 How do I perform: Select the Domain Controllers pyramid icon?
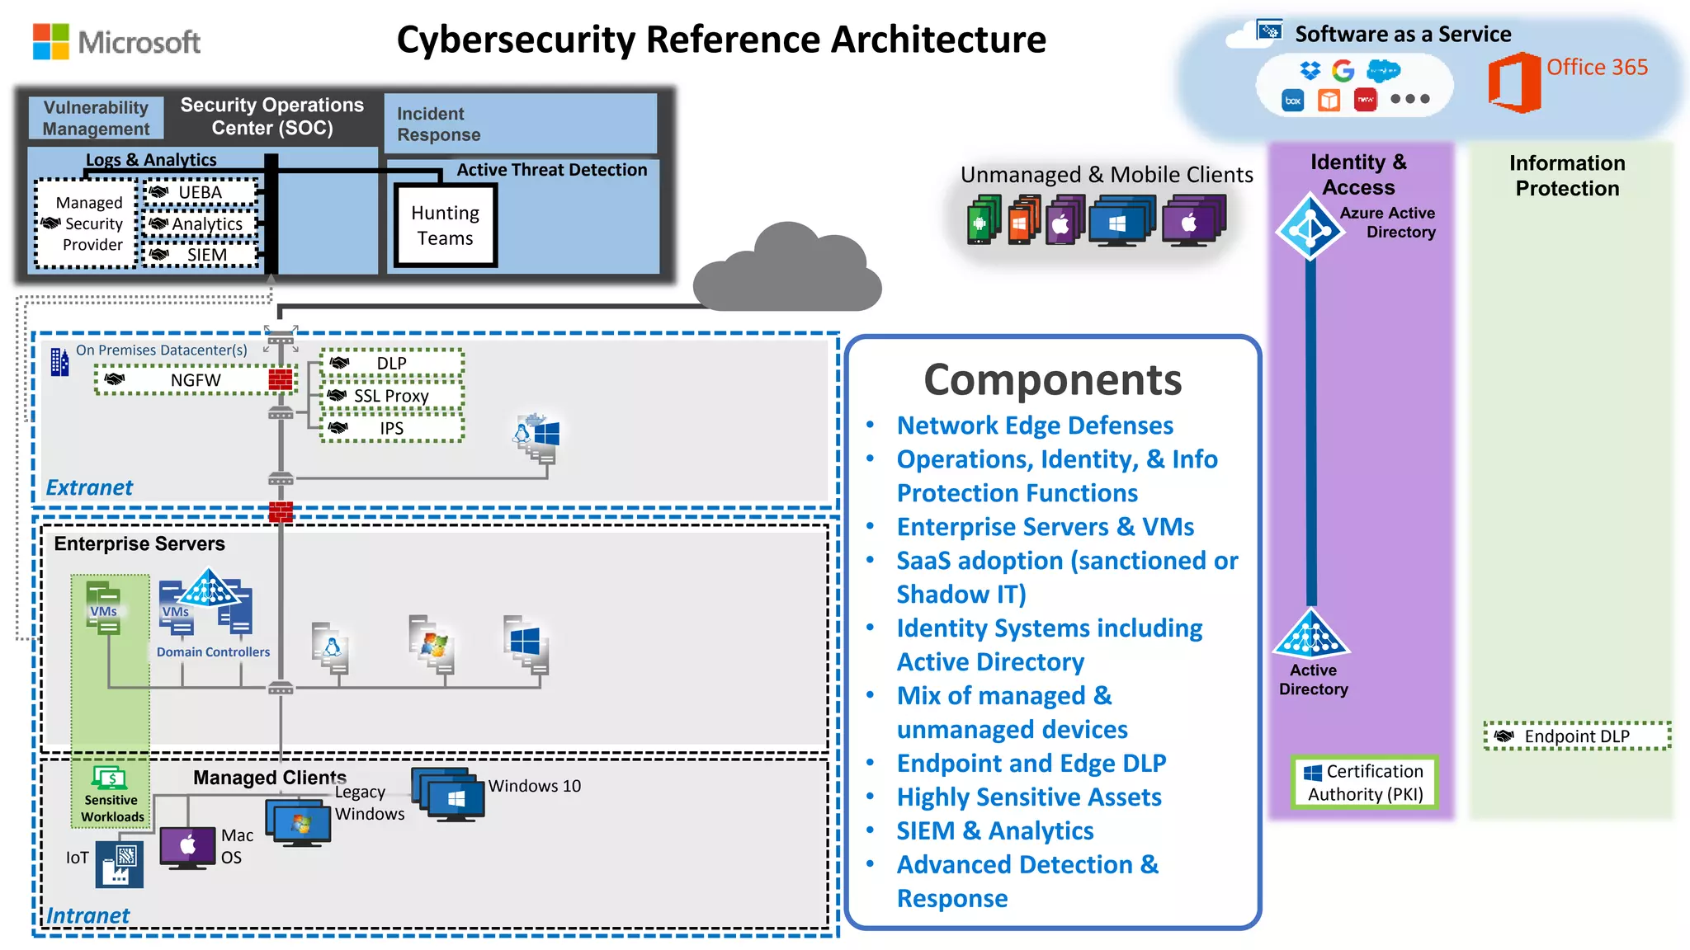(209, 587)
